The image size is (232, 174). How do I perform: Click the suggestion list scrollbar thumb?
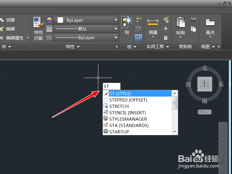pos(175,103)
